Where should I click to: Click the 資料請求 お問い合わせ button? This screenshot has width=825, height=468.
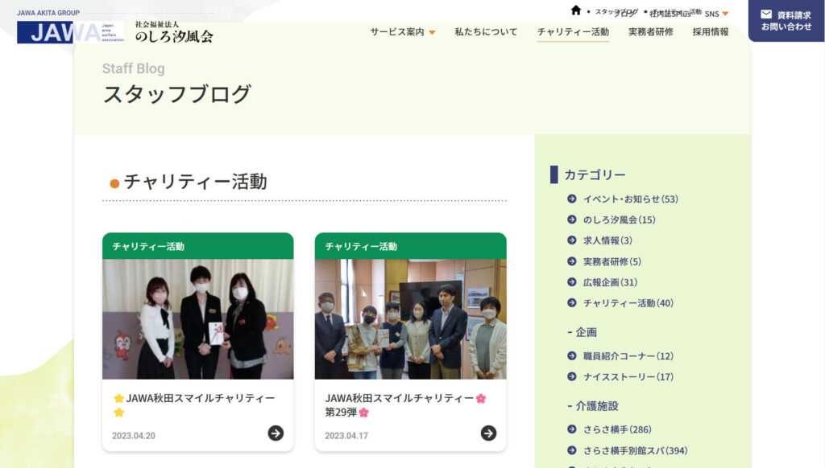pyautogui.click(x=786, y=21)
